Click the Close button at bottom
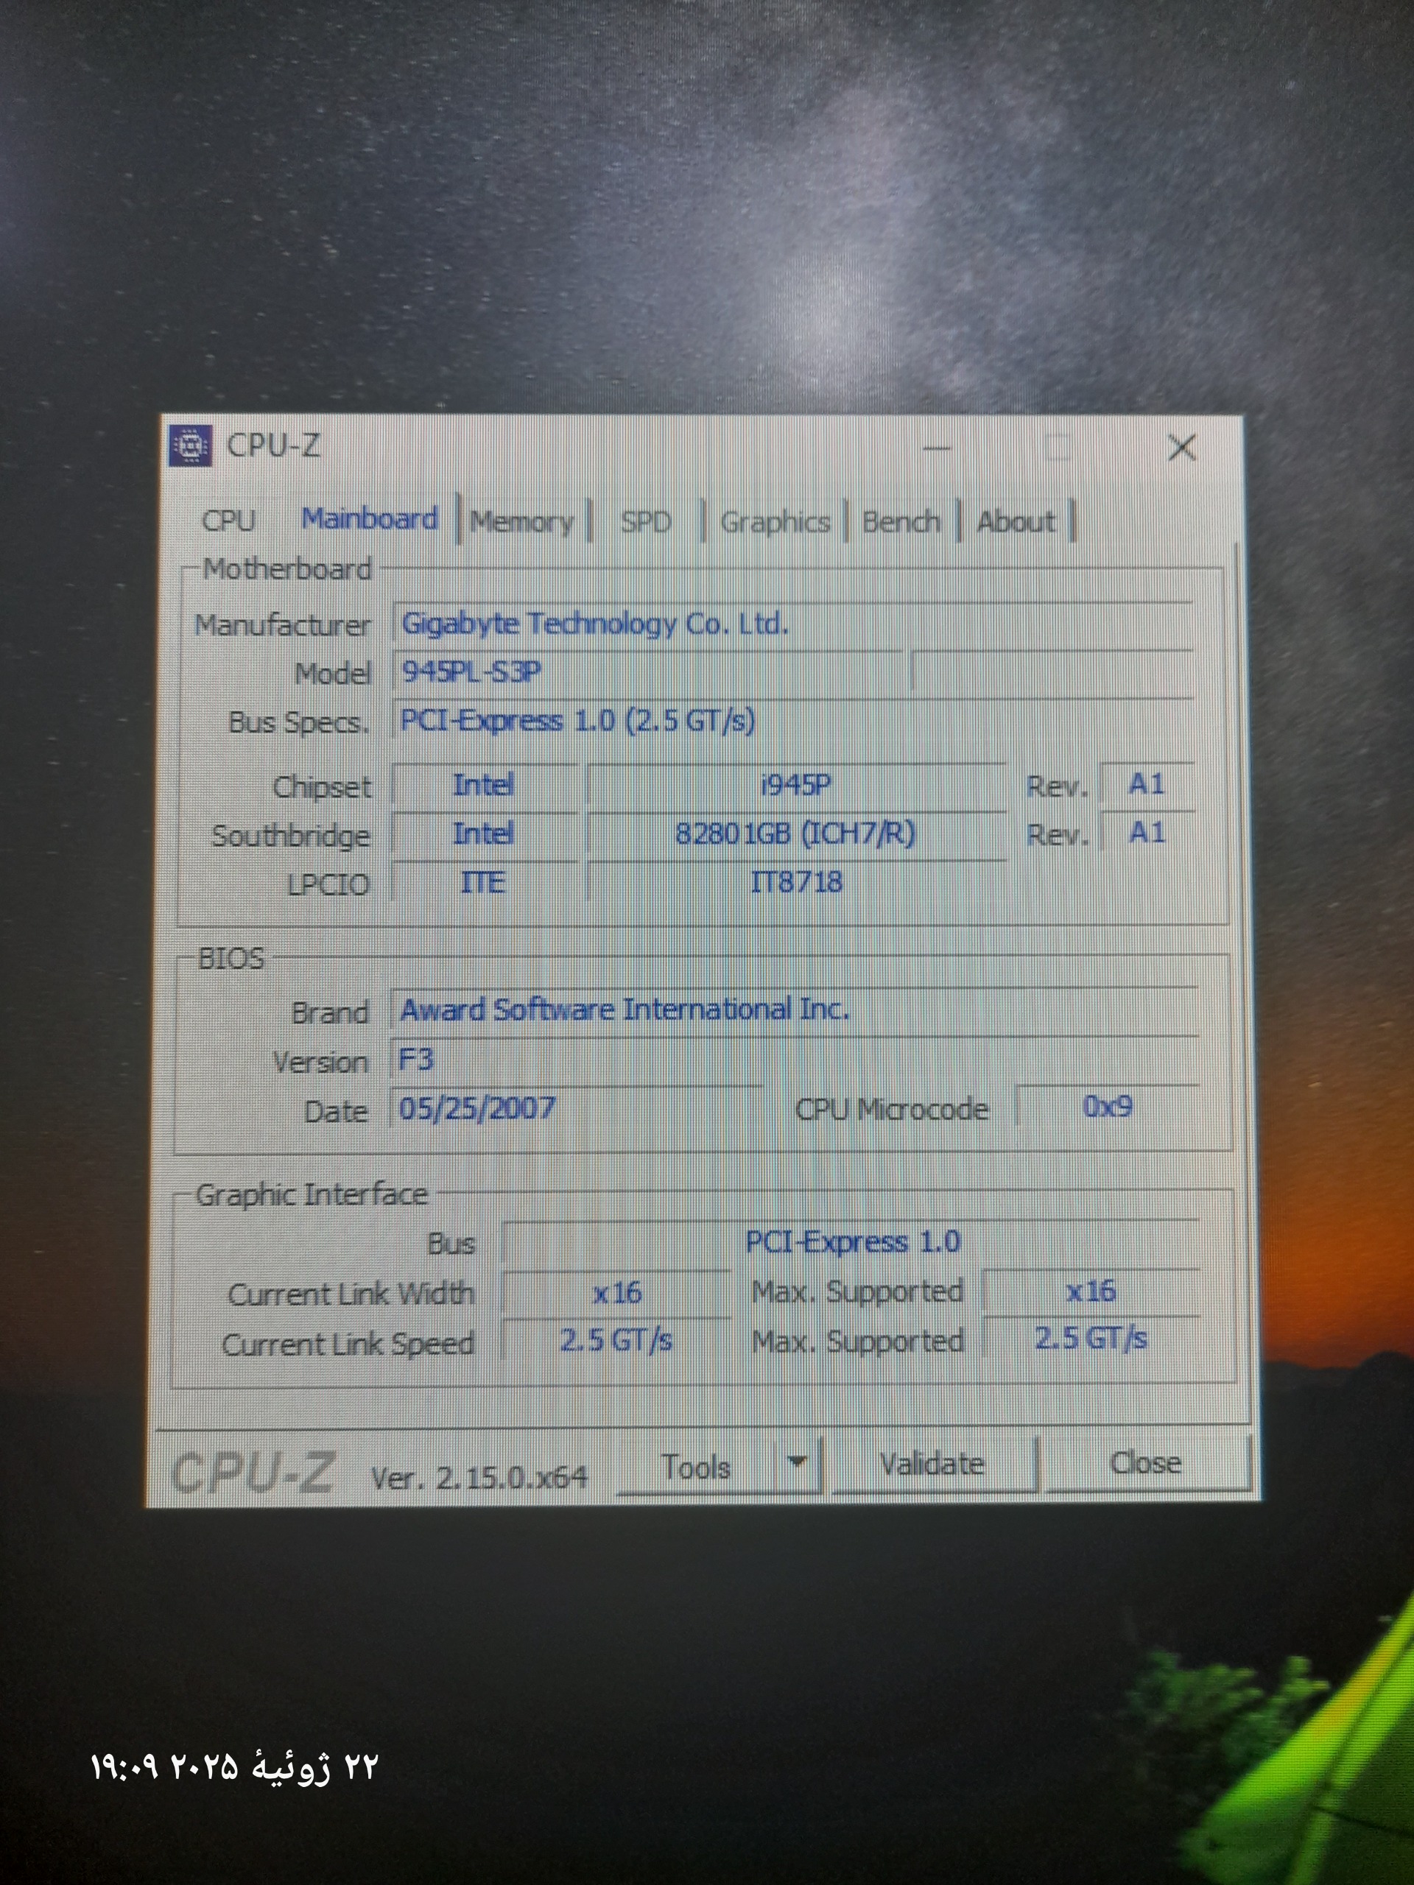This screenshot has height=1885, width=1414. click(1145, 1463)
